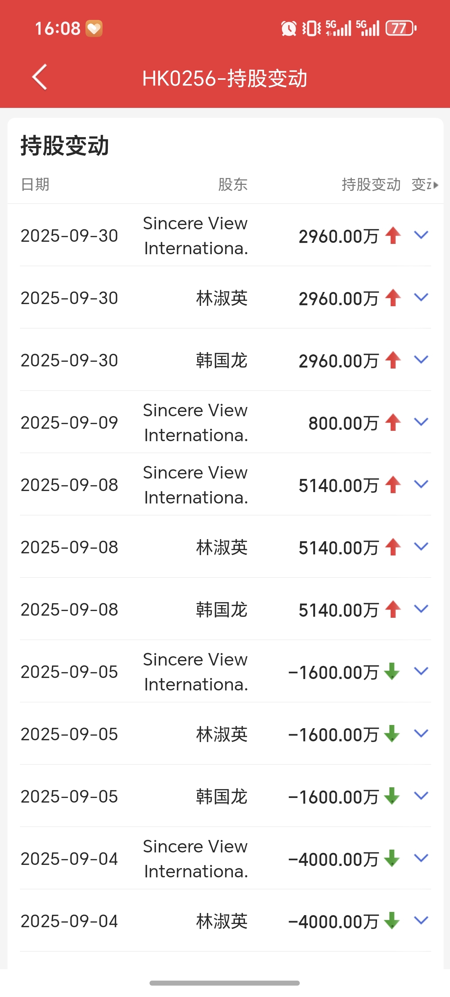Select the 股东 column header
The image size is (450, 997).
point(232,184)
